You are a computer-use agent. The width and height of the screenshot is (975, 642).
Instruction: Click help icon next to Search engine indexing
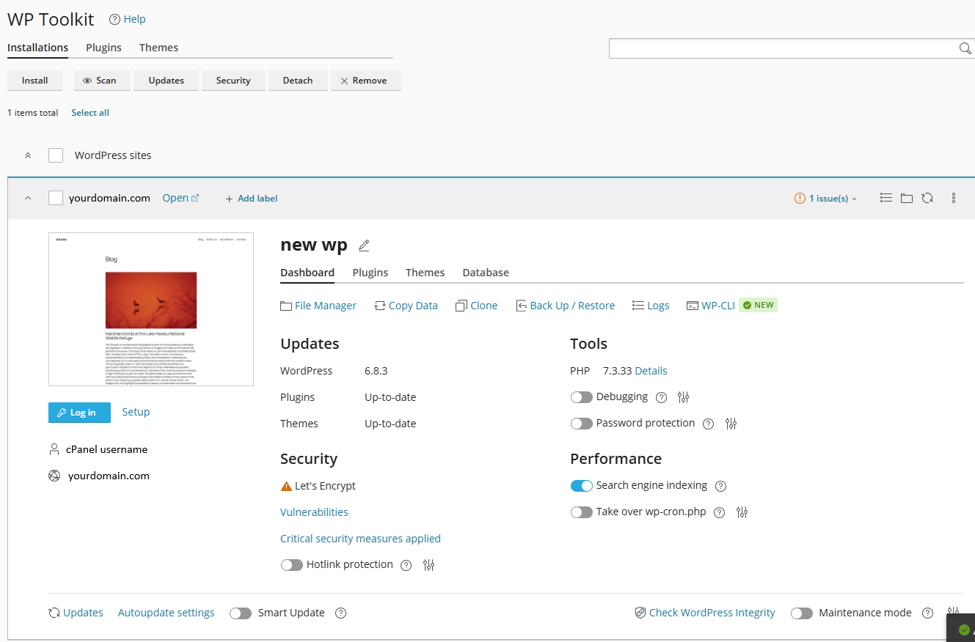[720, 486]
